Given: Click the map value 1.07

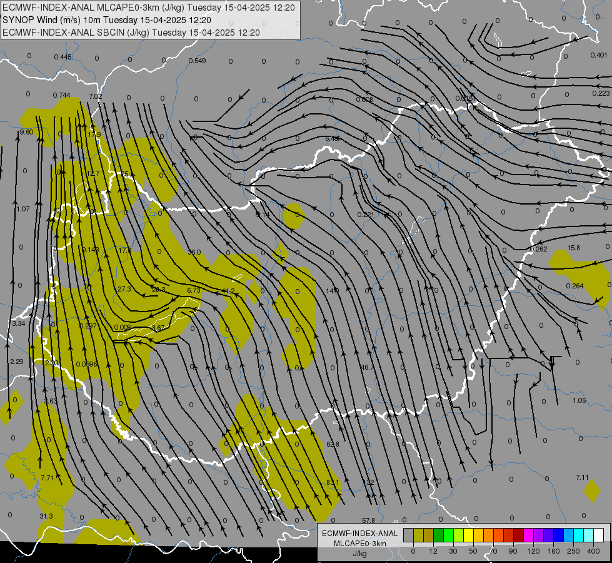Looking at the screenshot, I should [x=23, y=209].
